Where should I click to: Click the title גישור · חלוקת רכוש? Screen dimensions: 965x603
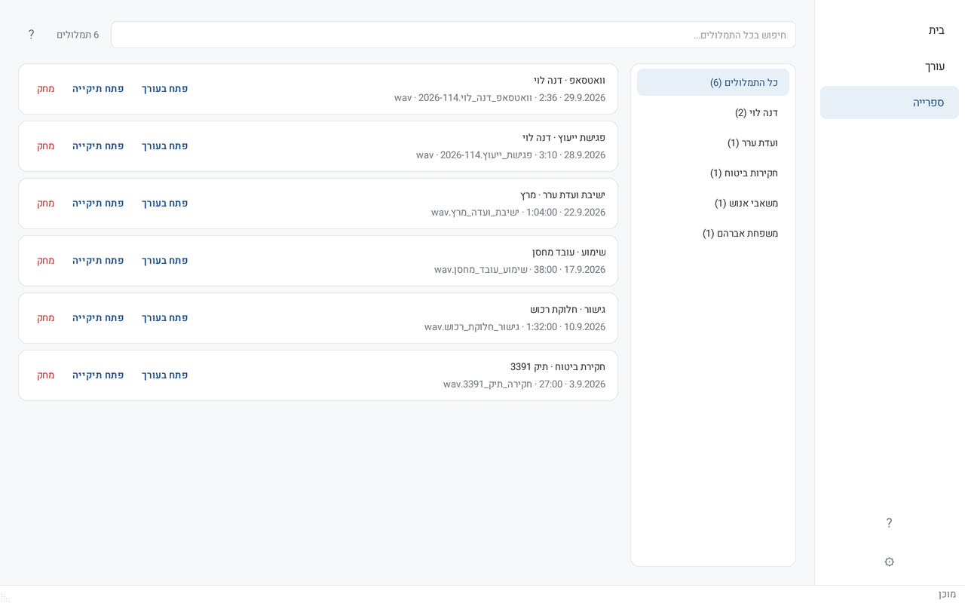click(568, 309)
